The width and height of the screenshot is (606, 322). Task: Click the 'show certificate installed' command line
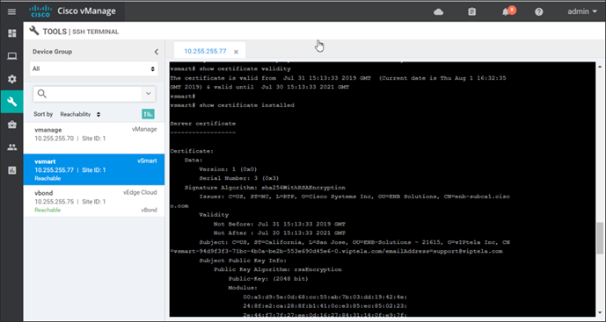coord(232,105)
